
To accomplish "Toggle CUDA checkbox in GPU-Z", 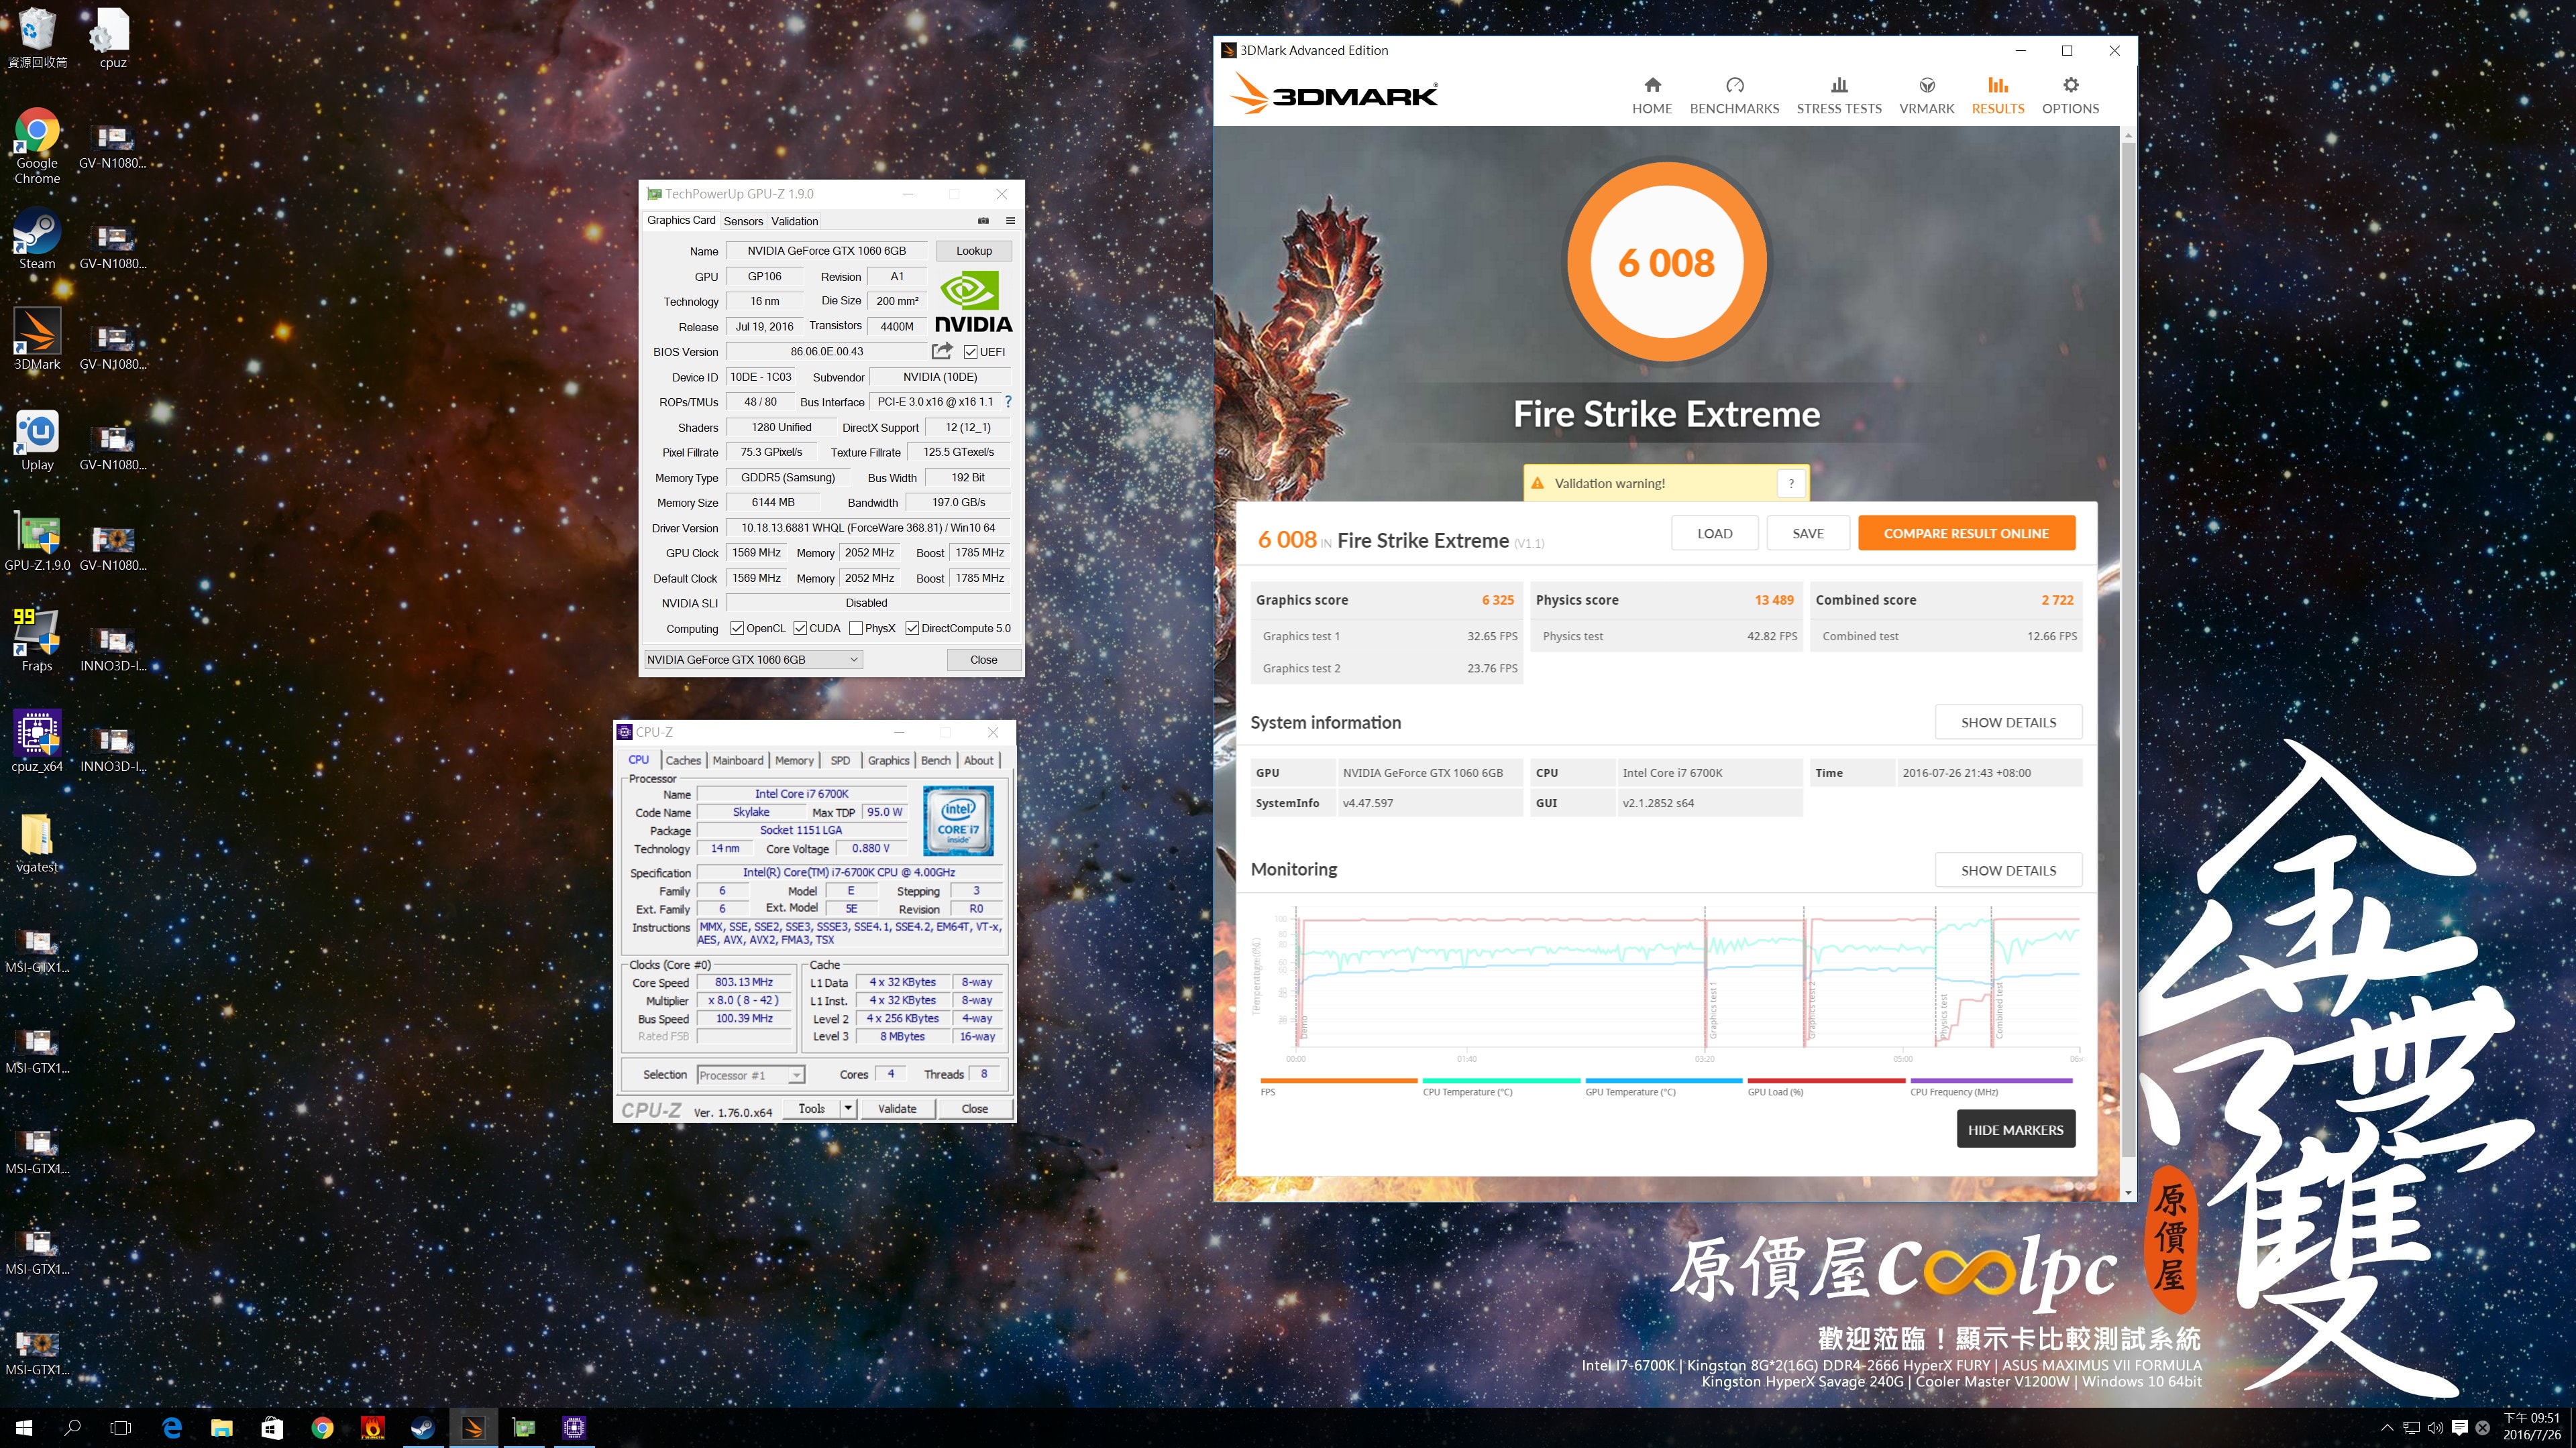I will (x=800, y=629).
